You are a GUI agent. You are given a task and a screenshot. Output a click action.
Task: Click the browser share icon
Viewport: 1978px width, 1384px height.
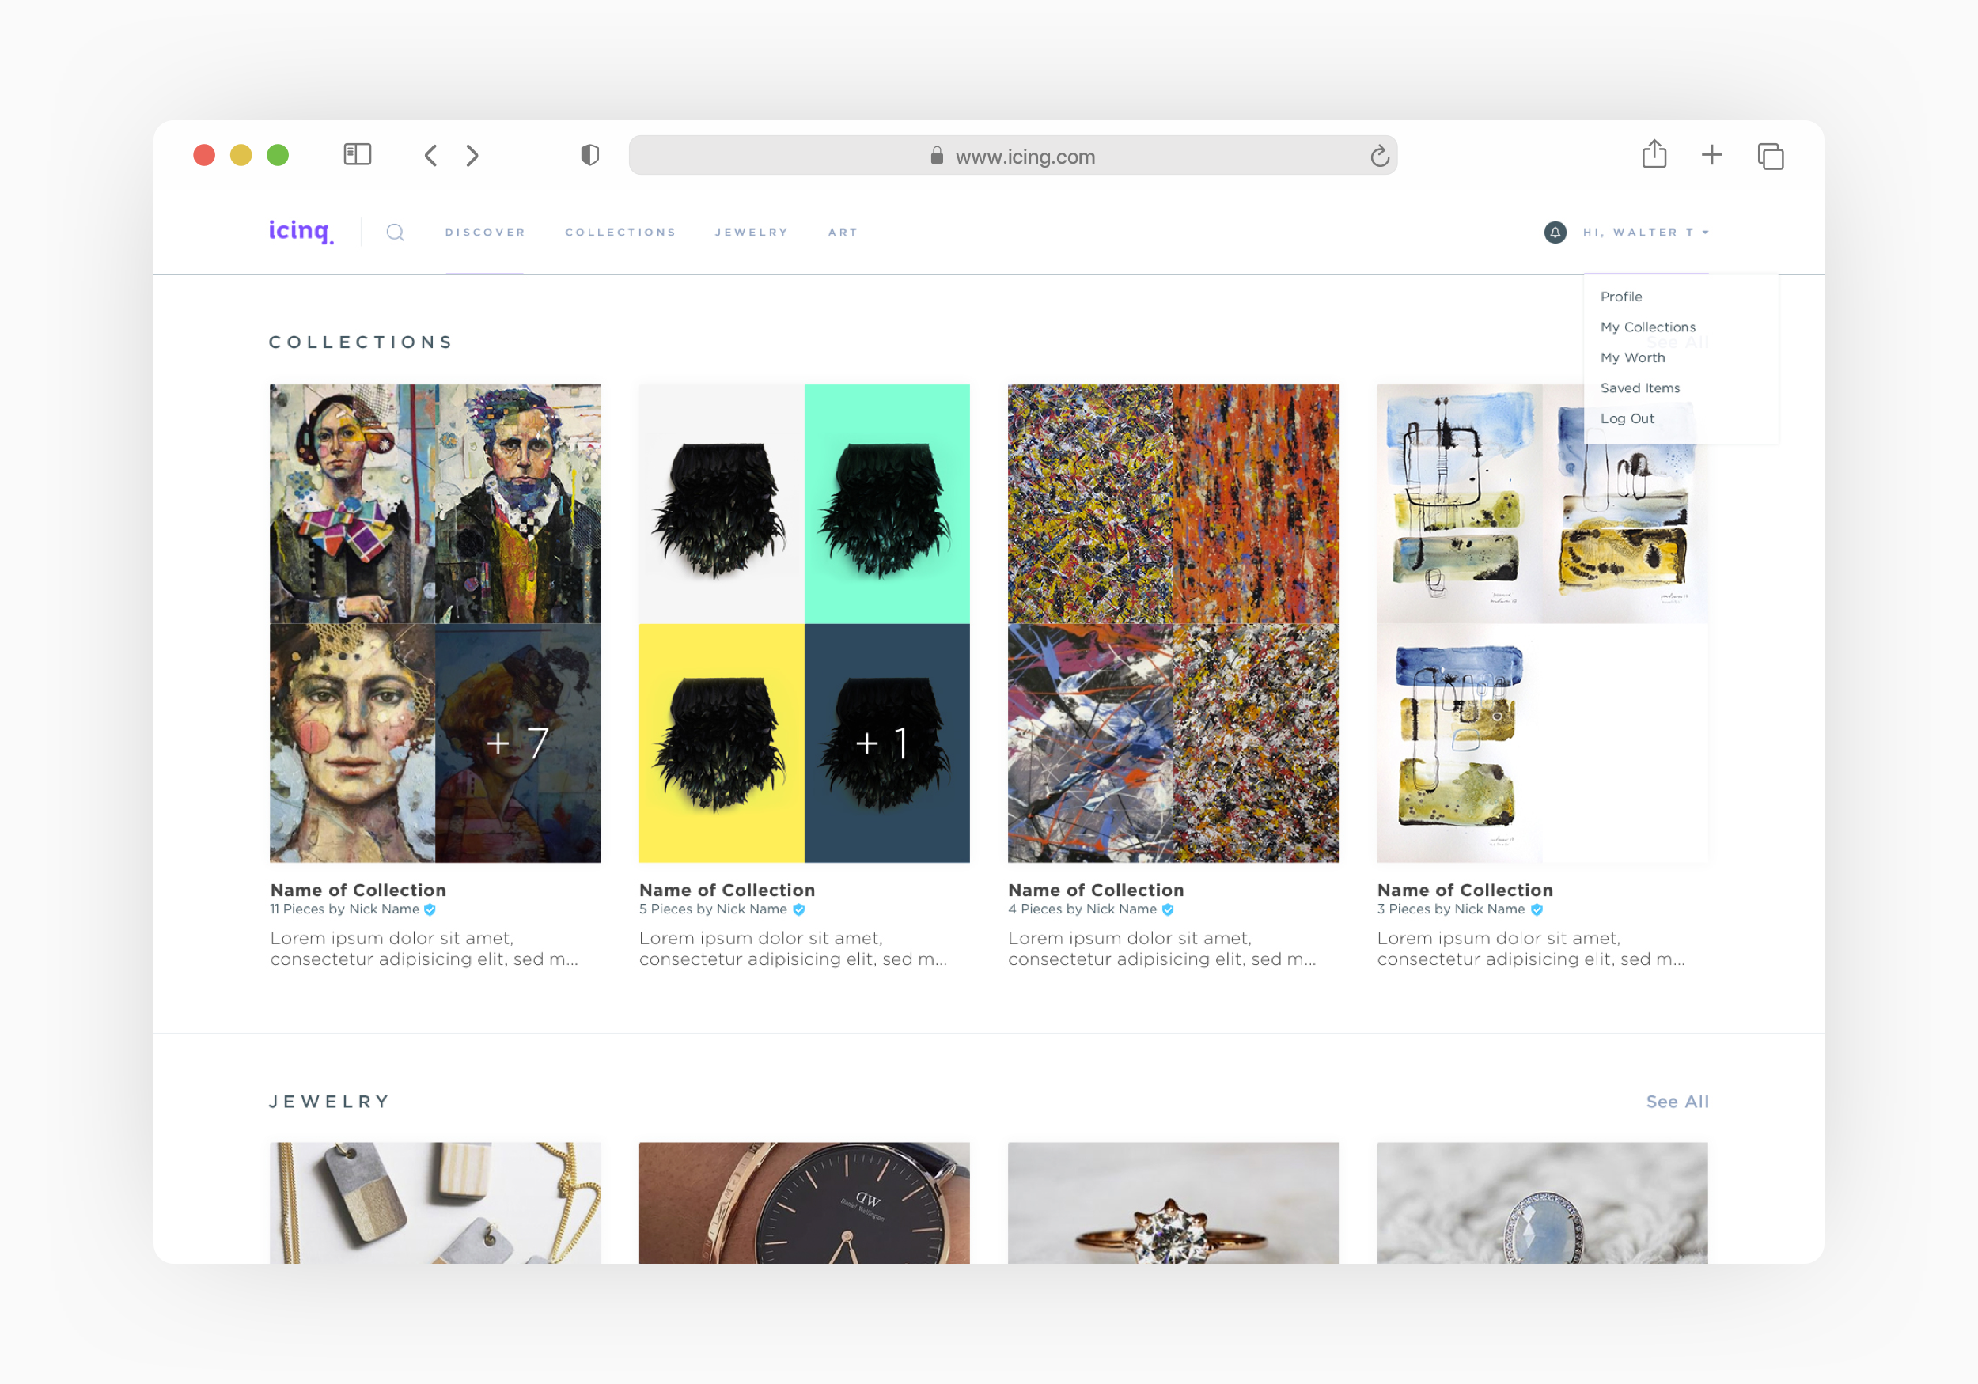click(1654, 155)
